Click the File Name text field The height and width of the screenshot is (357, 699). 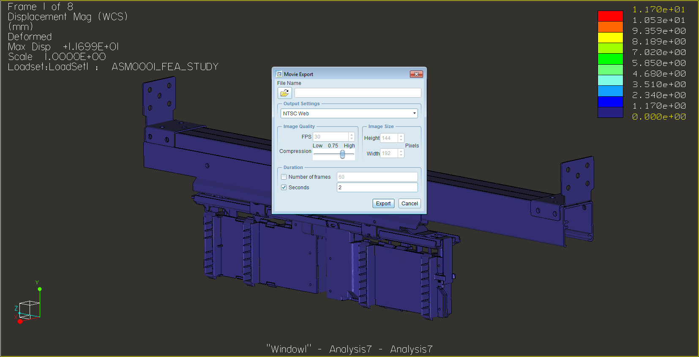(x=358, y=93)
